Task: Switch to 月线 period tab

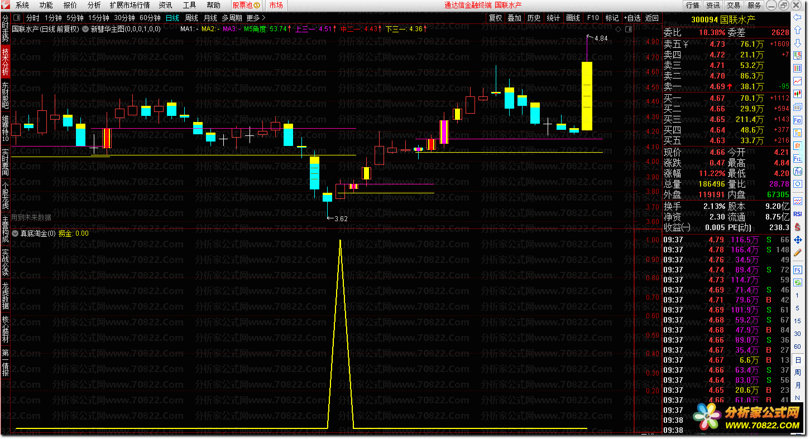Action: [210, 18]
